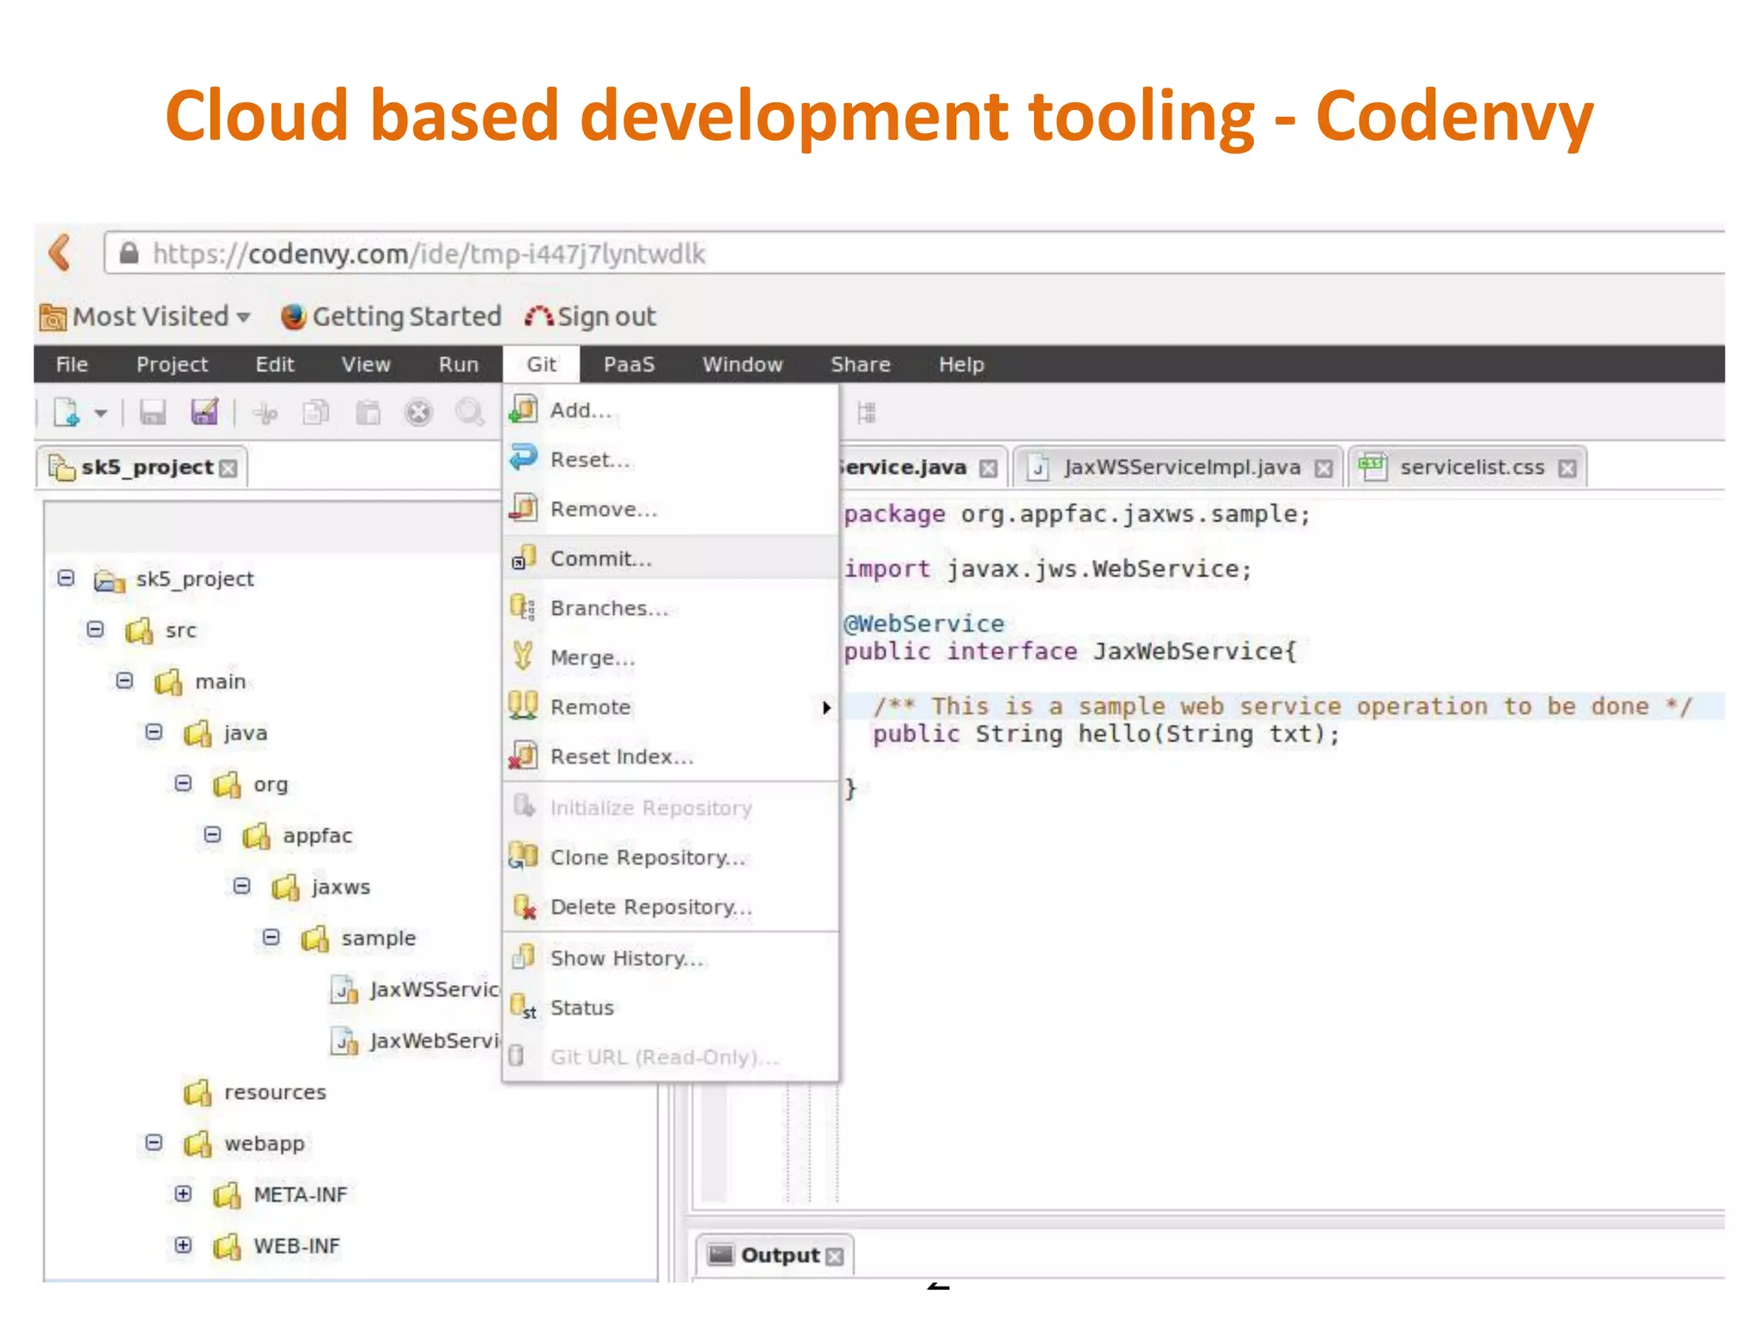Open the Run menu
This screenshot has width=1759, height=1319.
click(x=459, y=364)
